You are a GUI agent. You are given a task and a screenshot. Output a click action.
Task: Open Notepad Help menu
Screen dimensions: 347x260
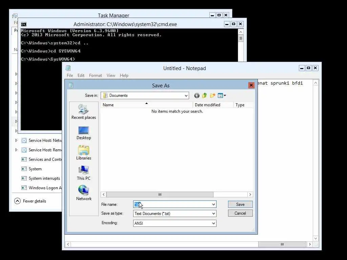124,75
